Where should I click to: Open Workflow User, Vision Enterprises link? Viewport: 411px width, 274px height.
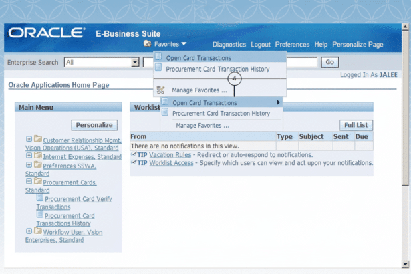[63, 236]
